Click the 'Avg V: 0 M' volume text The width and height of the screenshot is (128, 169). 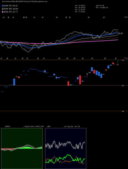point(100,6)
